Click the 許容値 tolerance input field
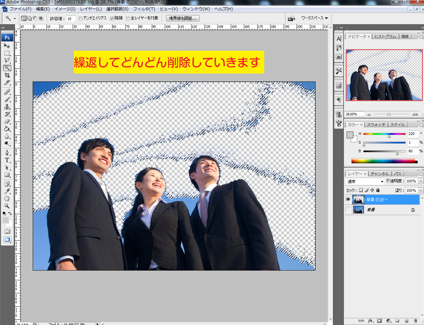This screenshot has width=424, height=325. point(71,19)
